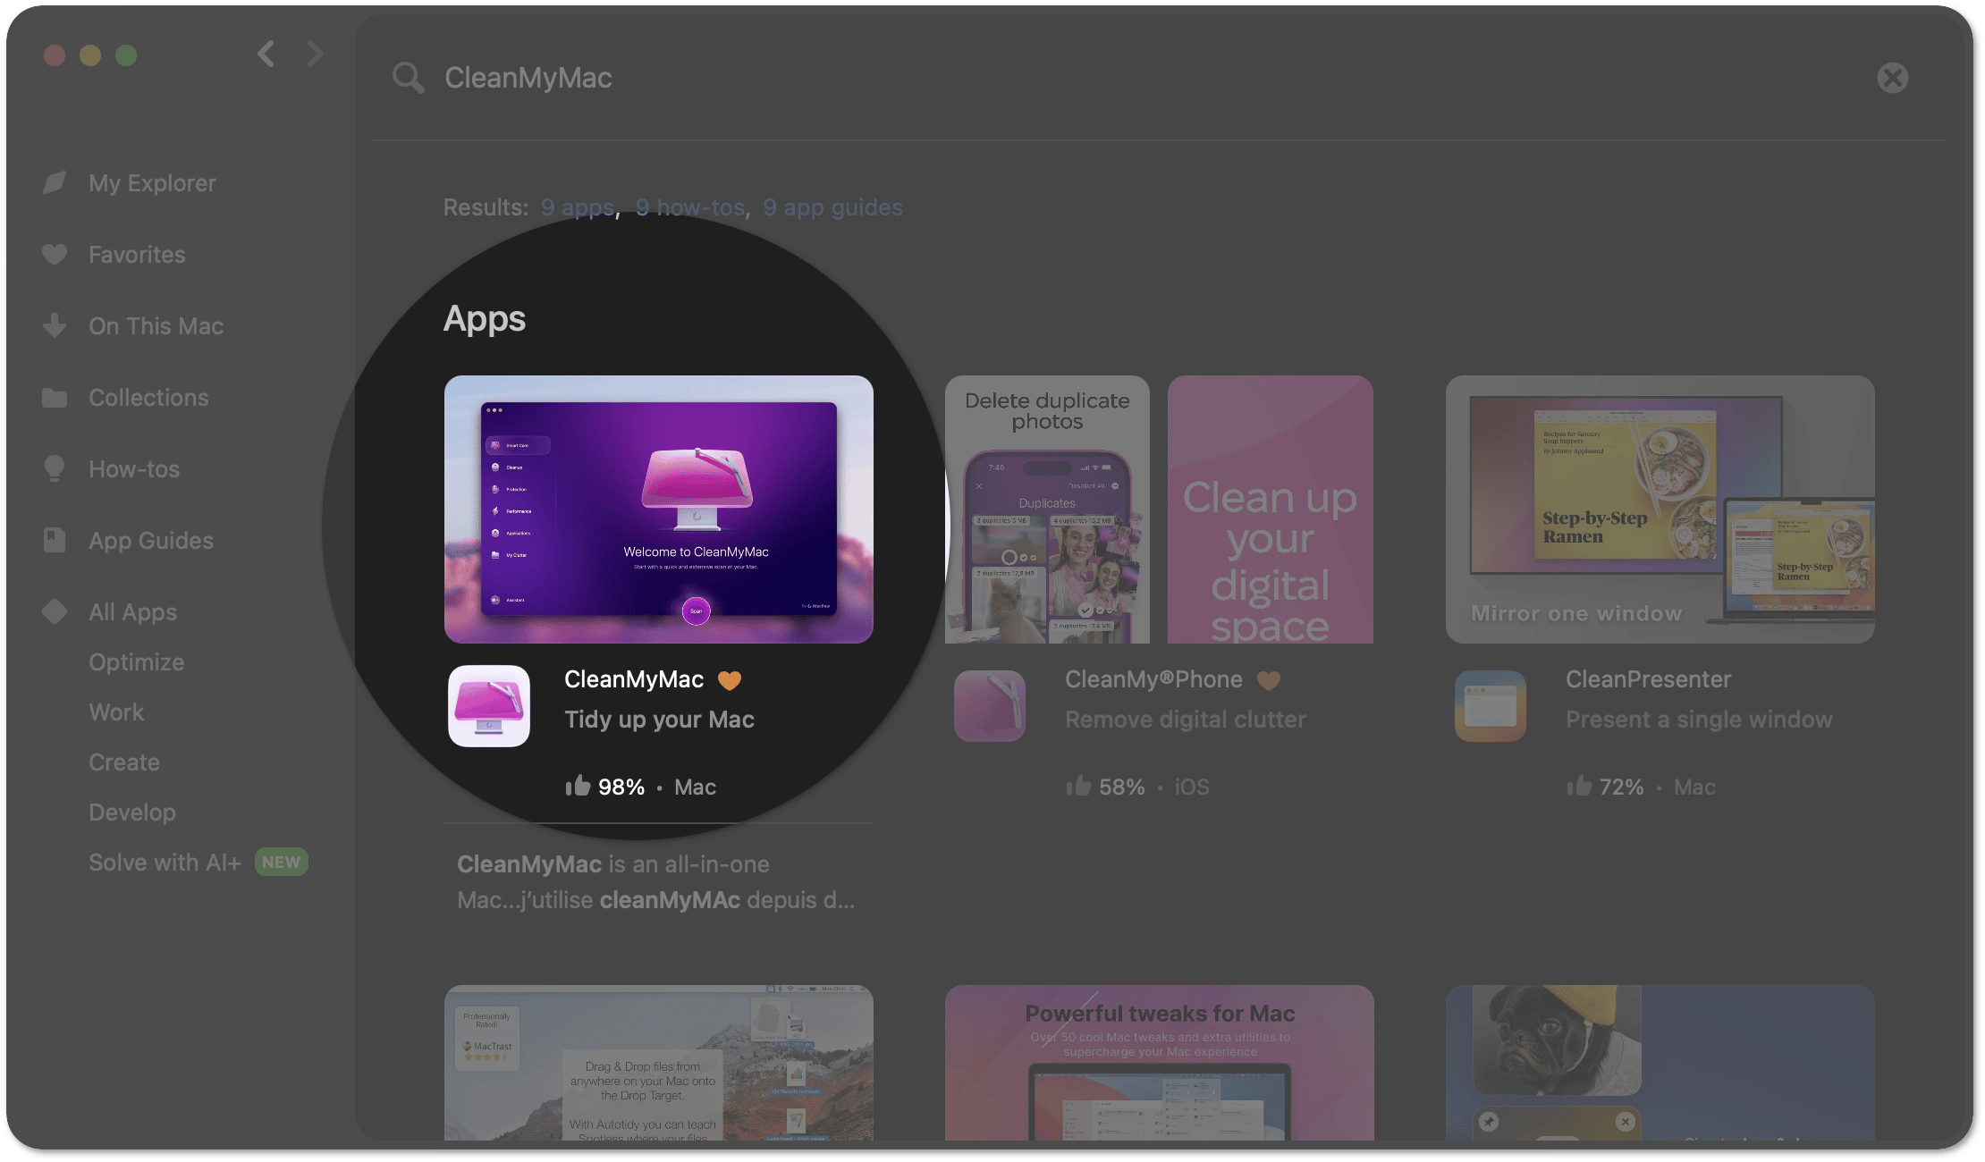
Task: Open the CleanMy®Phone app title
Action: tap(1153, 679)
